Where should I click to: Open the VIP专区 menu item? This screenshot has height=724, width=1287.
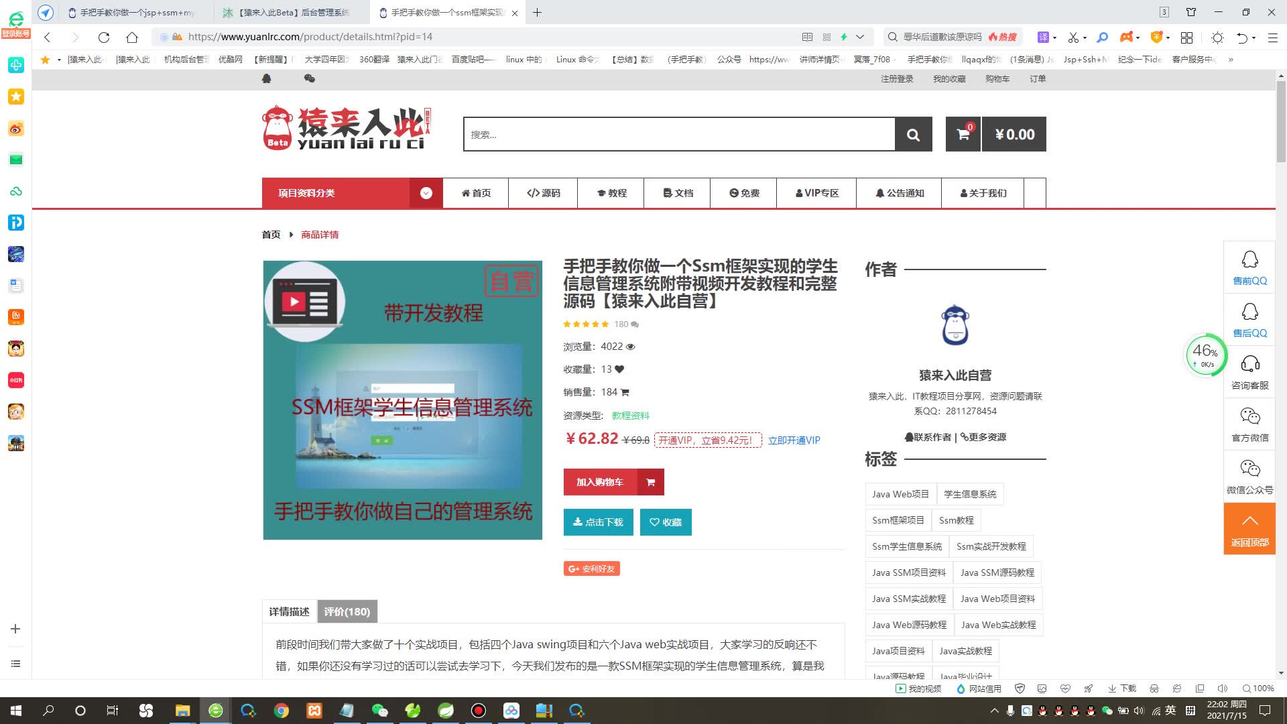[816, 193]
